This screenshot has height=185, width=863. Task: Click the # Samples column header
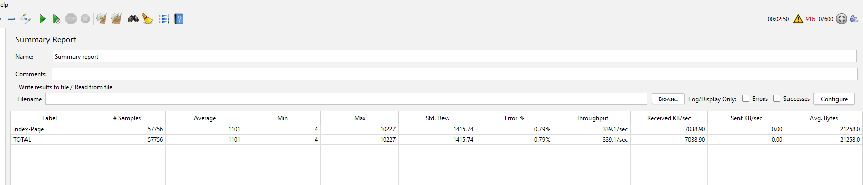coord(127,118)
